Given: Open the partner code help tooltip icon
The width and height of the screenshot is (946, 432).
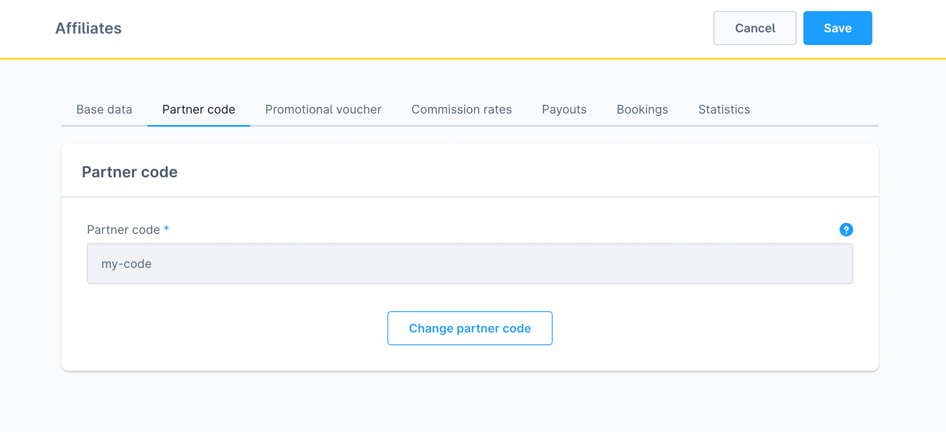Looking at the screenshot, I should point(846,230).
